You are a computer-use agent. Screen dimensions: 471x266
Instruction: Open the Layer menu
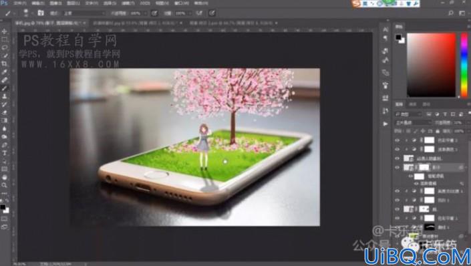(73, 3)
